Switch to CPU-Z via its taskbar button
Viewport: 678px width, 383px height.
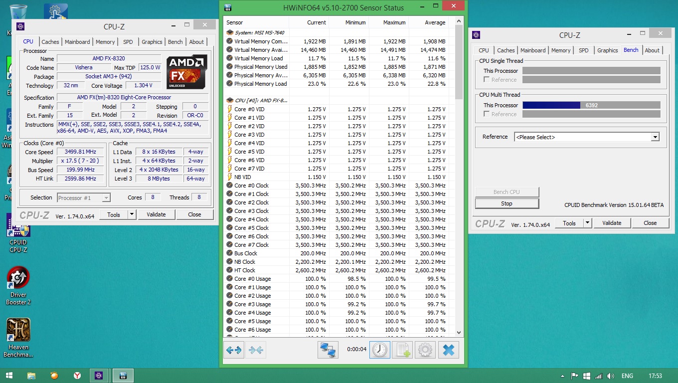[99, 376]
